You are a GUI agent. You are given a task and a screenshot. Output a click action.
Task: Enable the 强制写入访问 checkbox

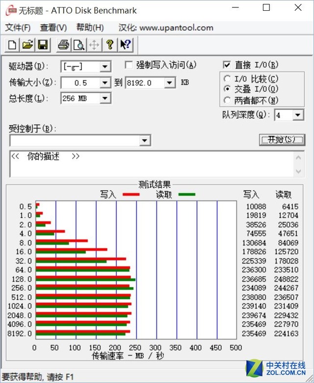click(x=129, y=65)
